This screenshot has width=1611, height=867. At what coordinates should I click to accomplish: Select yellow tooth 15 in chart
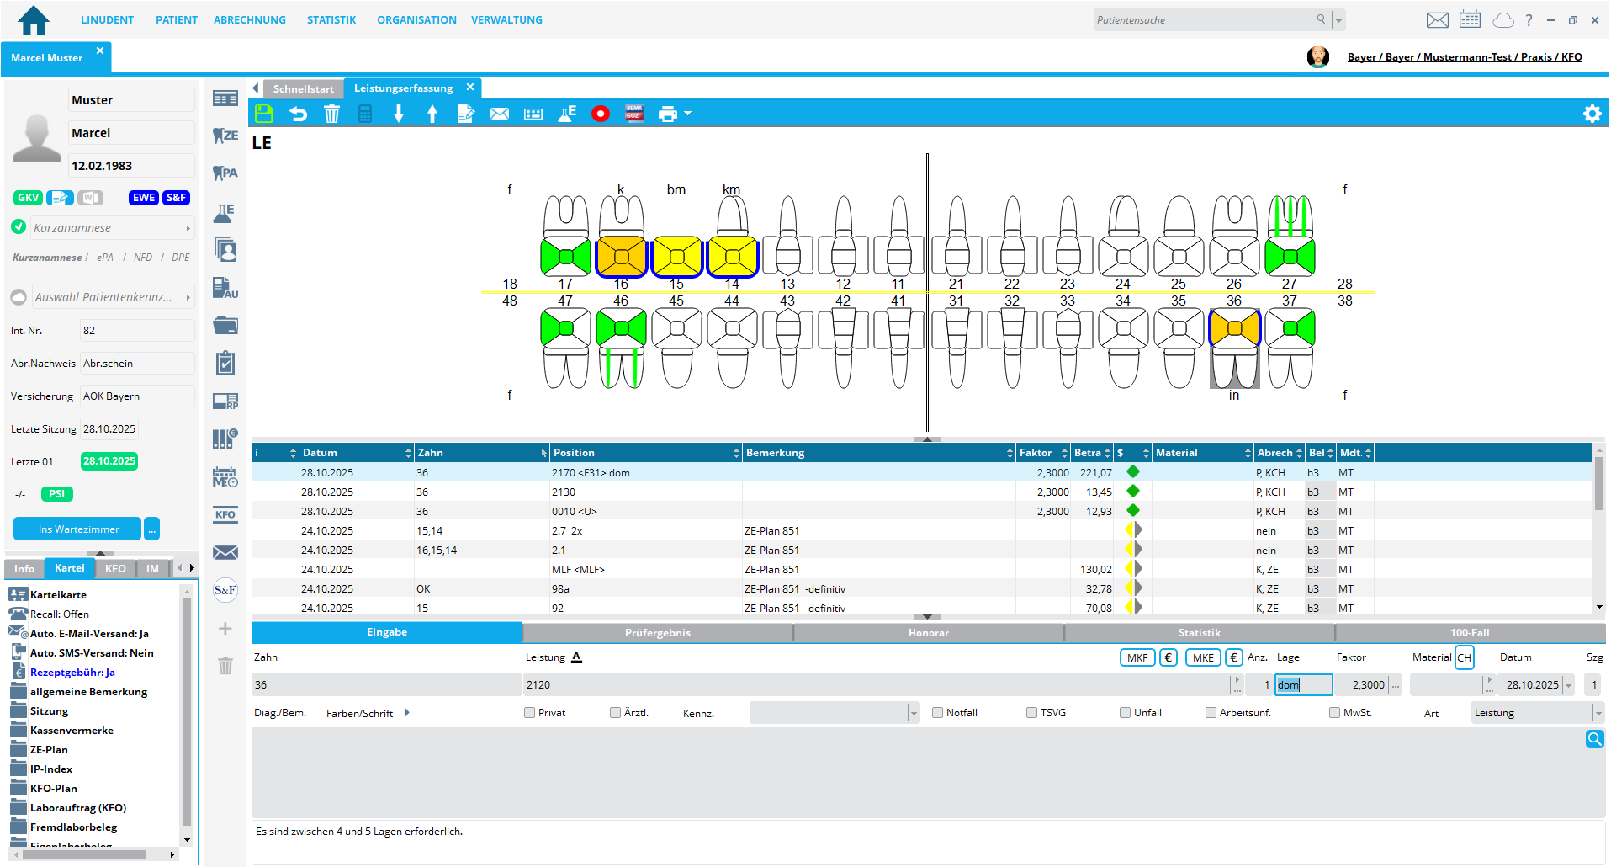point(676,257)
